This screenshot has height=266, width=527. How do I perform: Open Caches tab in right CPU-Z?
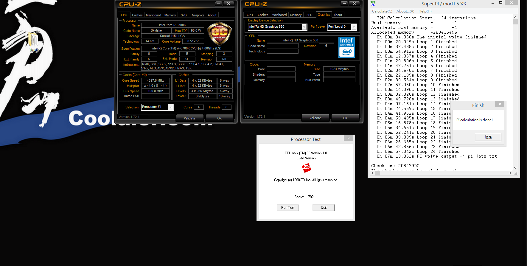tap(263, 15)
